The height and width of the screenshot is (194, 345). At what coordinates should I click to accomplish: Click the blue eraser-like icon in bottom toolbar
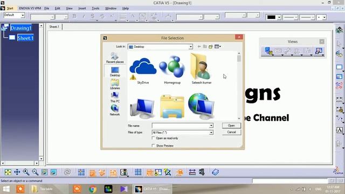[x=215, y=172]
